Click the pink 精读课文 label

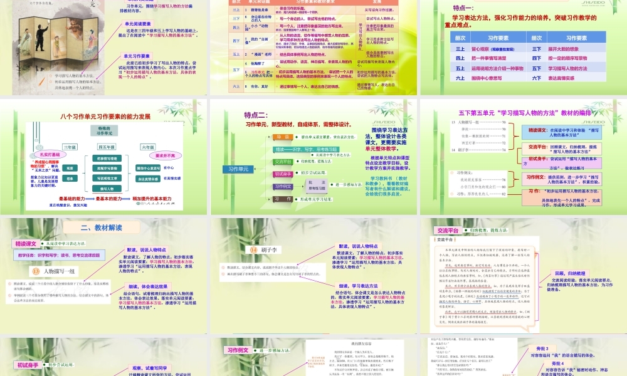click(26, 244)
